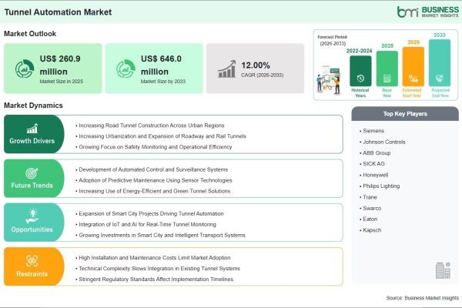Click the Market Outlook heading
The image size is (462, 308).
[x=30, y=34]
